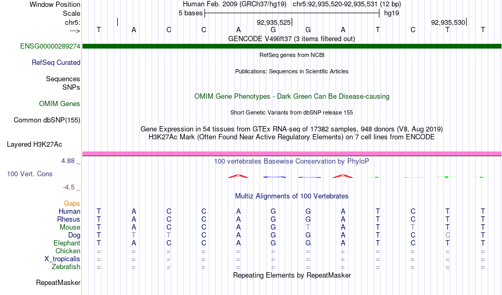Click the OMIM Gene Phenotypes track title
This screenshot has height=295, width=502.
coord(292,96)
